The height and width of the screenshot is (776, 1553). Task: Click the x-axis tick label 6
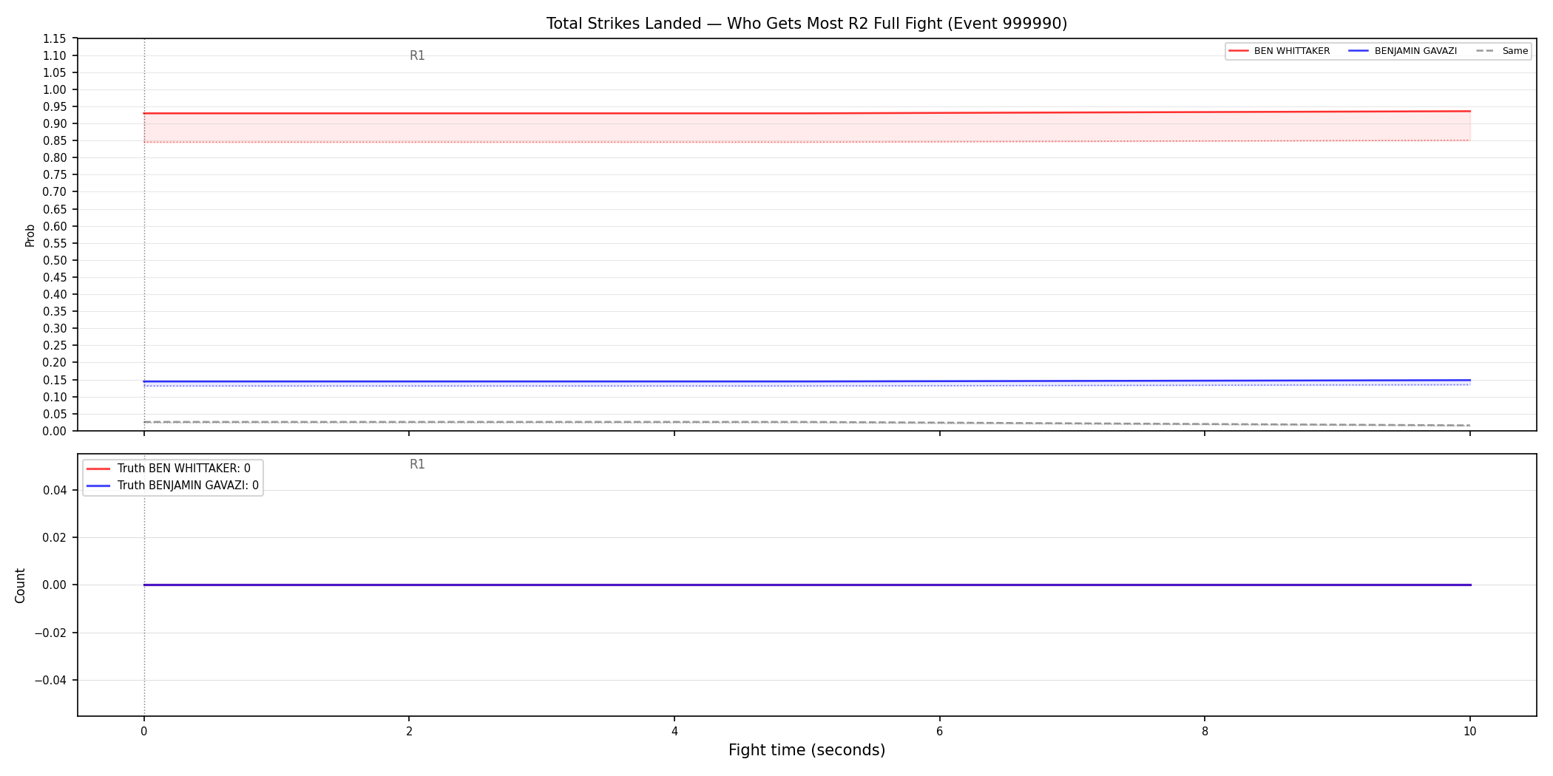(x=939, y=732)
